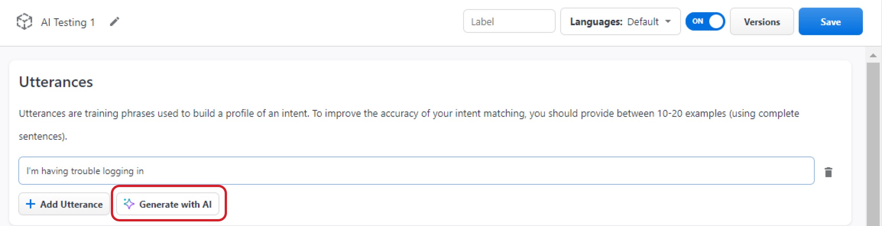
Task: Toggle the ON switch off
Action: coord(705,21)
